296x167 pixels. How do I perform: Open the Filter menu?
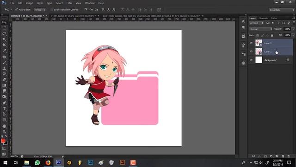[69, 3]
